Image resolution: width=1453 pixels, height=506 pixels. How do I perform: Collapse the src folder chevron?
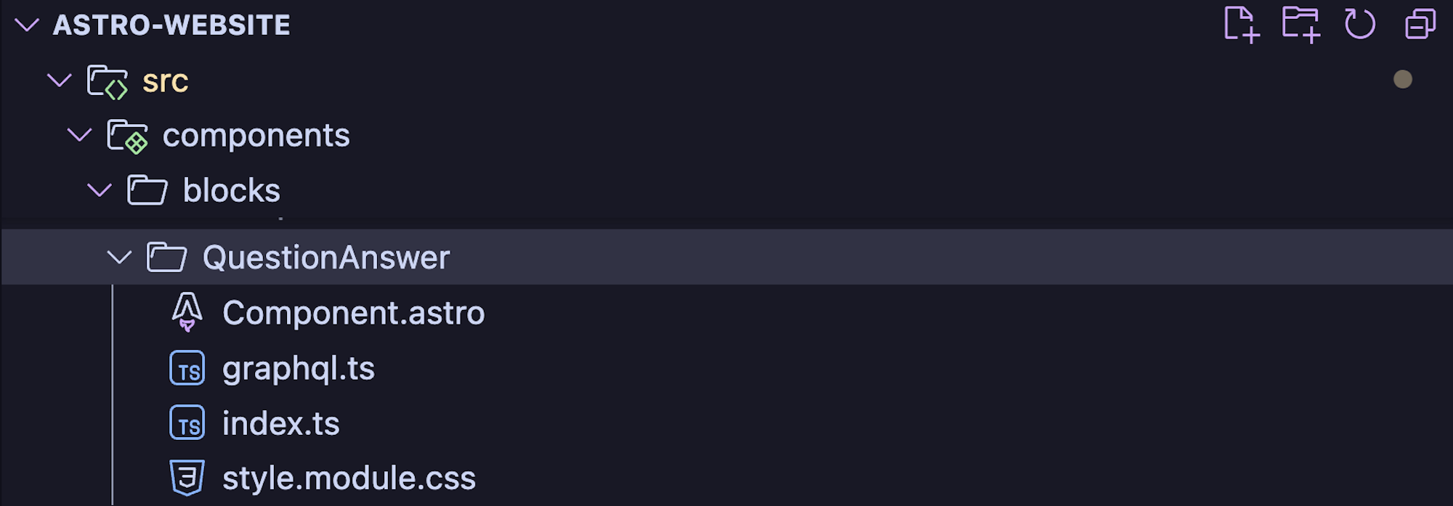click(x=60, y=80)
